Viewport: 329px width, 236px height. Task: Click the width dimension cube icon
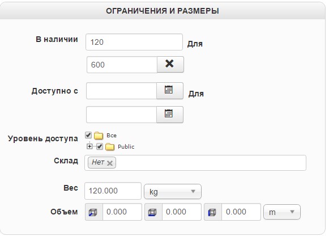(x=153, y=212)
